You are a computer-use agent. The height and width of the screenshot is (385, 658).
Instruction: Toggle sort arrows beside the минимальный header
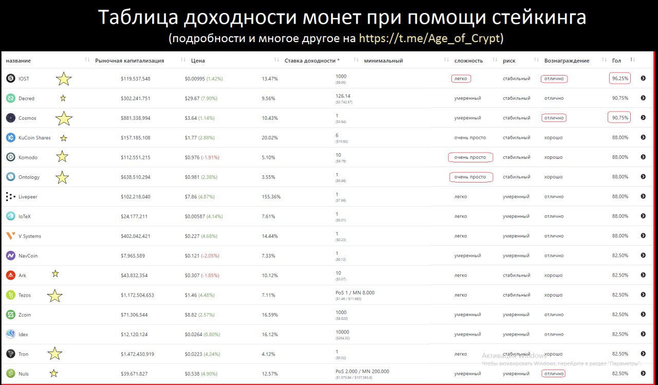point(446,60)
